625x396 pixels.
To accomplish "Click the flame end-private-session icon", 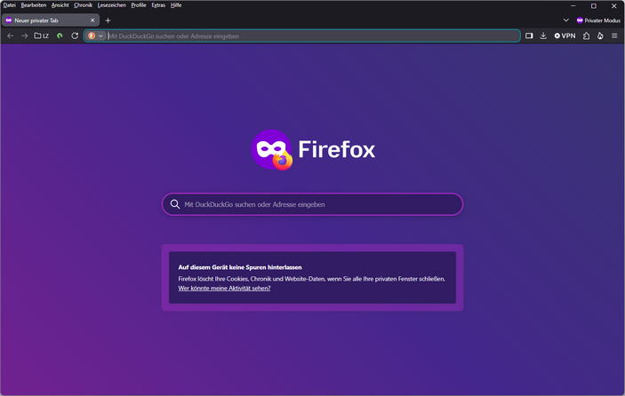I will (600, 36).
